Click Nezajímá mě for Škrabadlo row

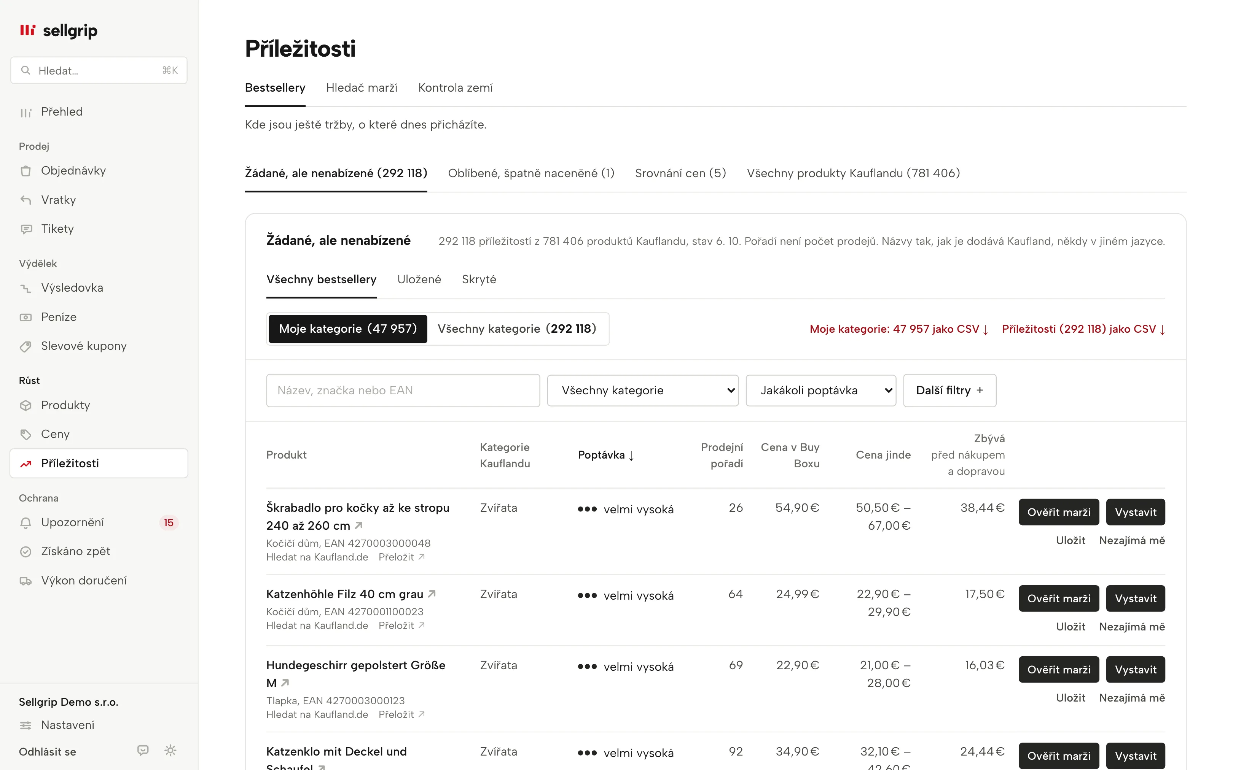click(x=1132, y=541)
